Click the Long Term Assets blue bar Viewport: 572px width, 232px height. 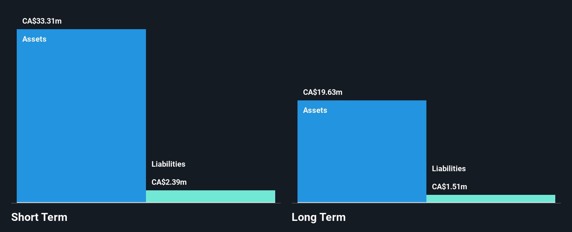362,151
